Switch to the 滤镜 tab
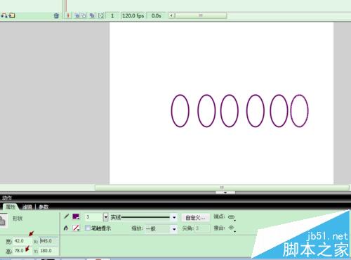 pos(27,207)
